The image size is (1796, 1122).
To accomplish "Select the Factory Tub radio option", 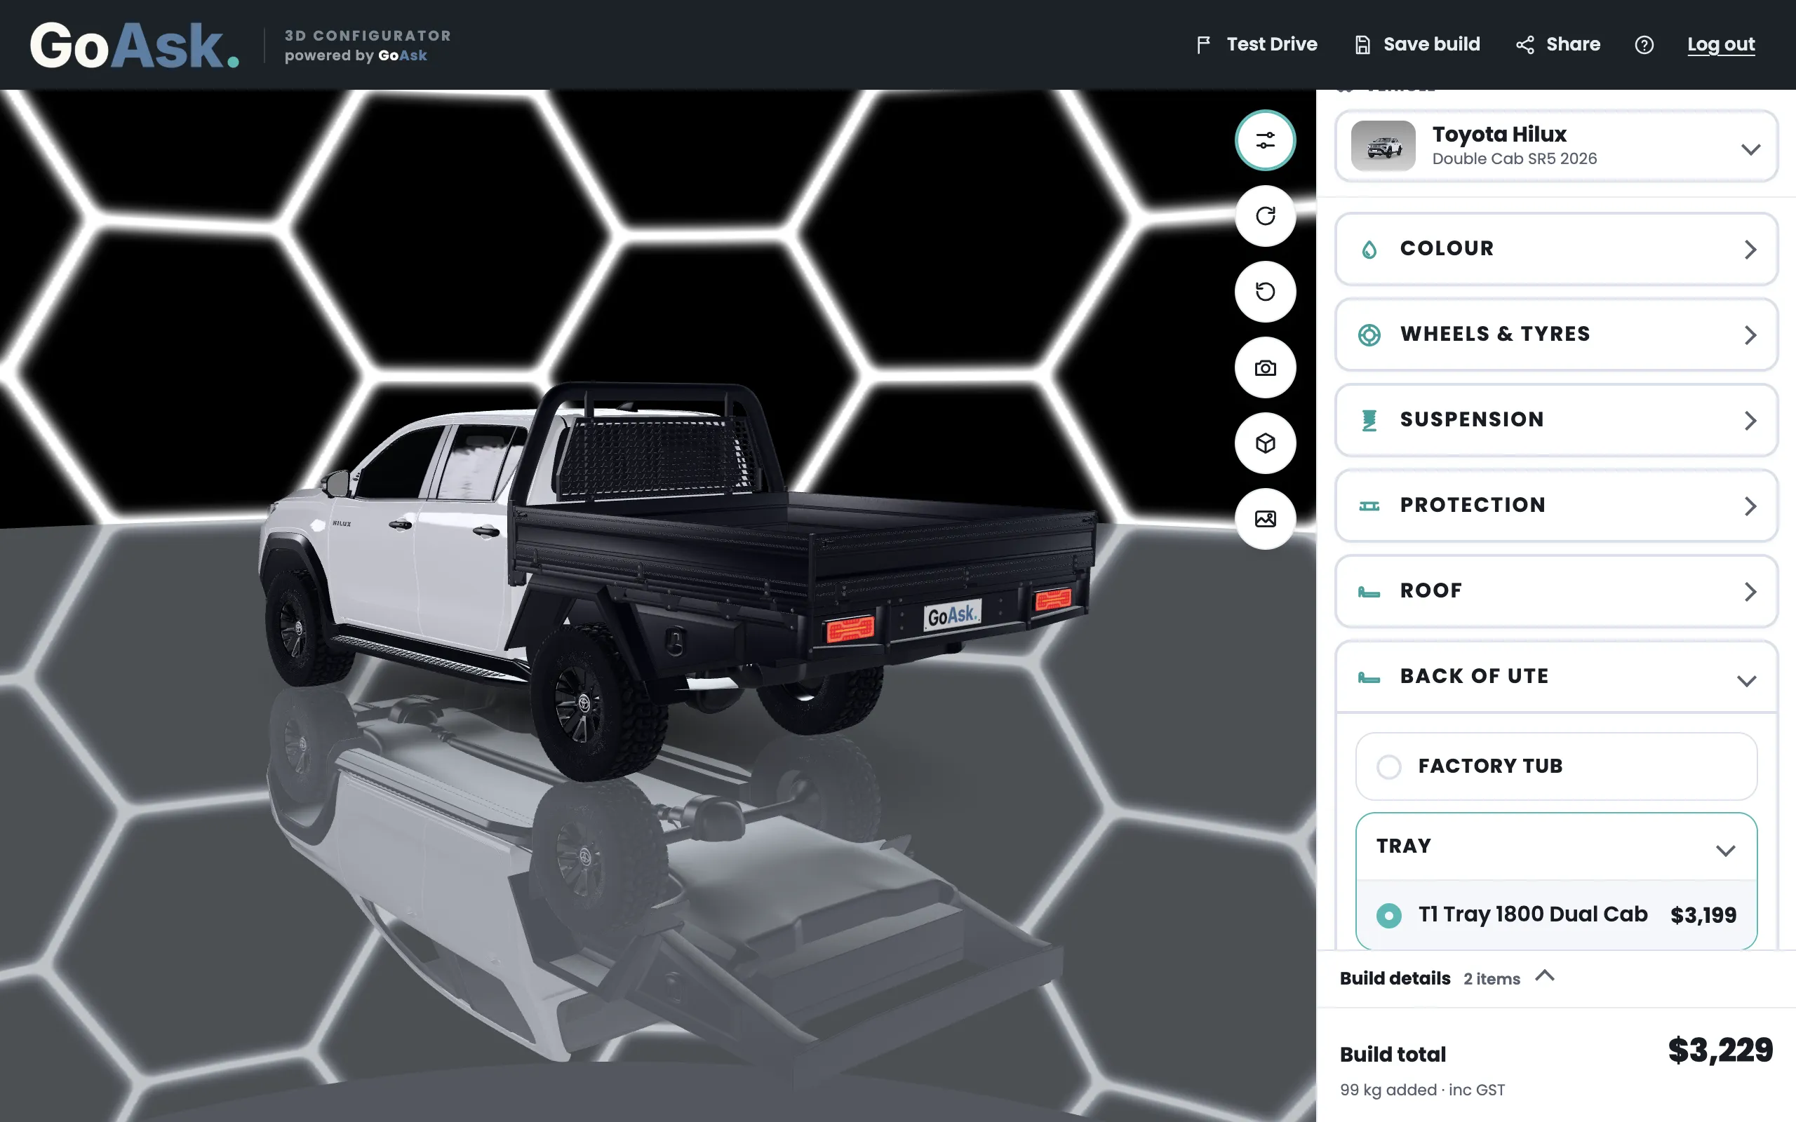I will 1388,766.
